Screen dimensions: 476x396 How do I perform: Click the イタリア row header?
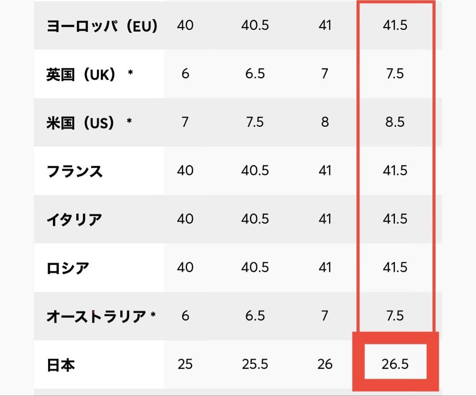point(74,219)
